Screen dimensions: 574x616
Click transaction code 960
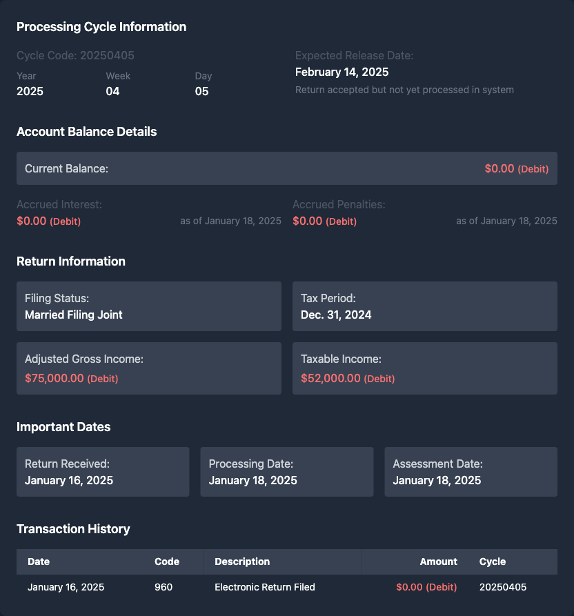tap(164, 587)
